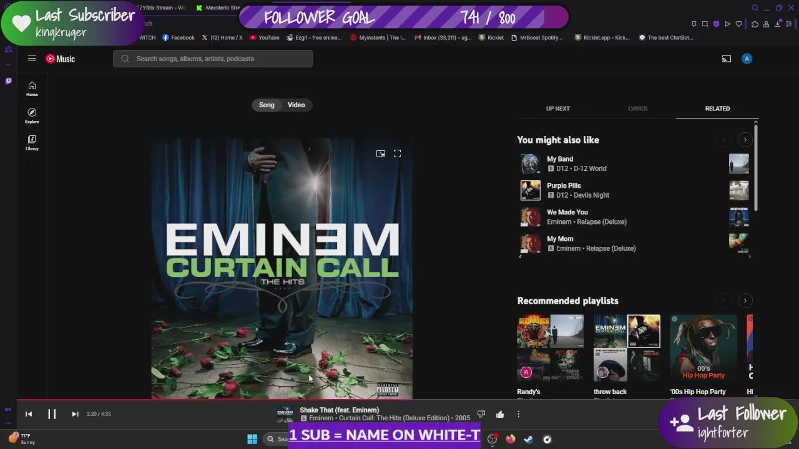Dislike Shake That with thumbs down
The width and height of the screenshot is (799, 449).
point(481,414)
